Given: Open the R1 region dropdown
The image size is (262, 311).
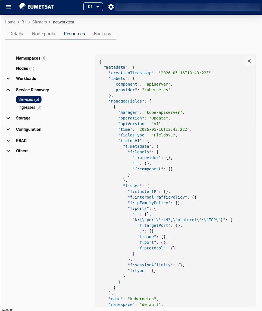Looking at the screenshot, I should click(93, 7).
